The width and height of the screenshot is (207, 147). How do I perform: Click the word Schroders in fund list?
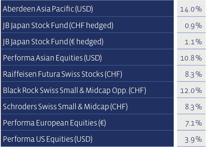20,107
